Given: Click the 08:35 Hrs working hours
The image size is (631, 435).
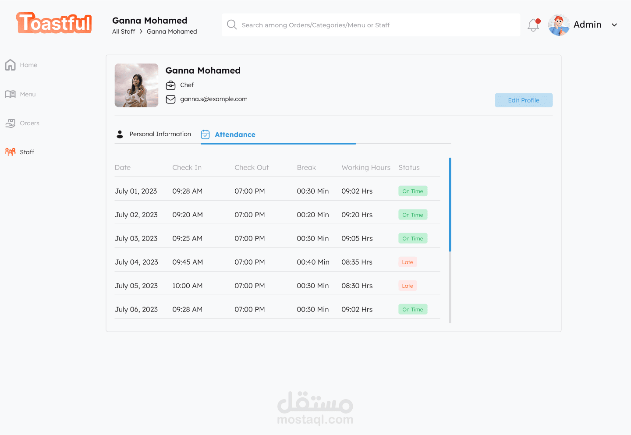Looking at the screenshot, I should click(x=357, y=262).
